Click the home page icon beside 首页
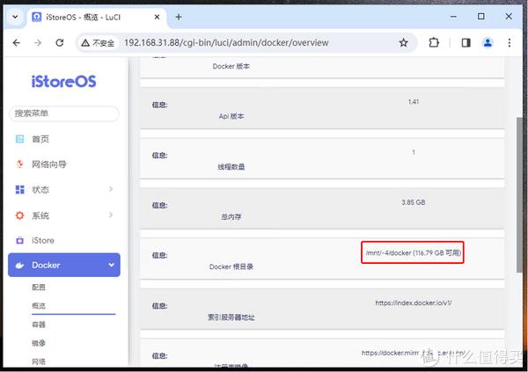 (20, 139)
